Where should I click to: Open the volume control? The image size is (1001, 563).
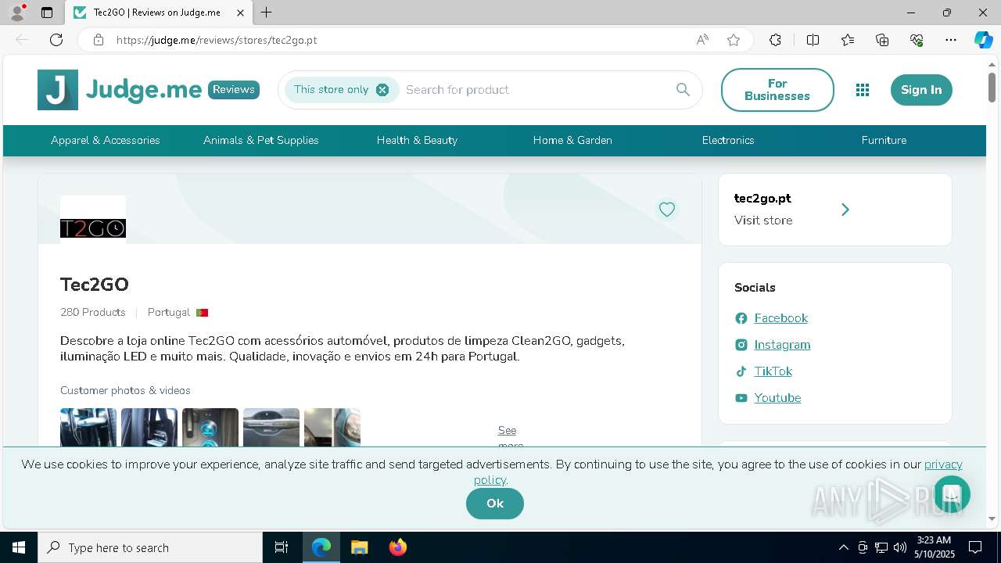899,547
